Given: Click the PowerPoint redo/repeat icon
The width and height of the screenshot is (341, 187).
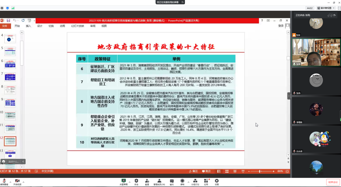Looking at the screenshot, I should tap(23, 21).
